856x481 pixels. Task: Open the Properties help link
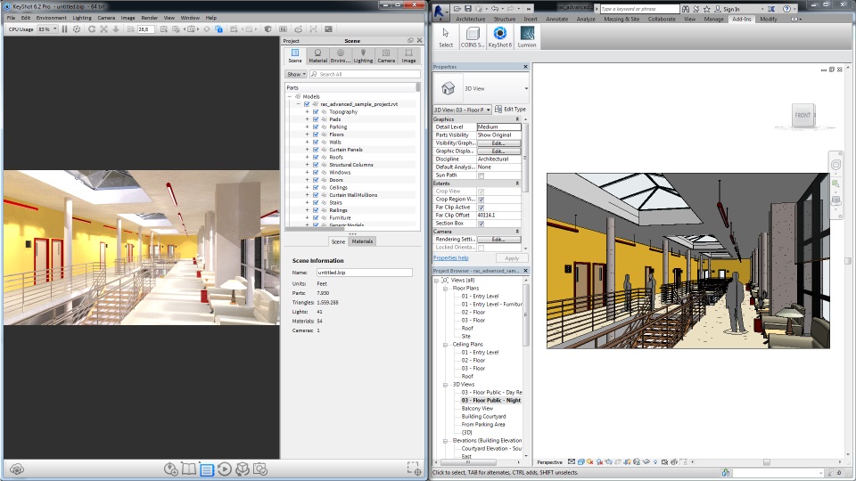pyautogui.click(x=450, y=257)
